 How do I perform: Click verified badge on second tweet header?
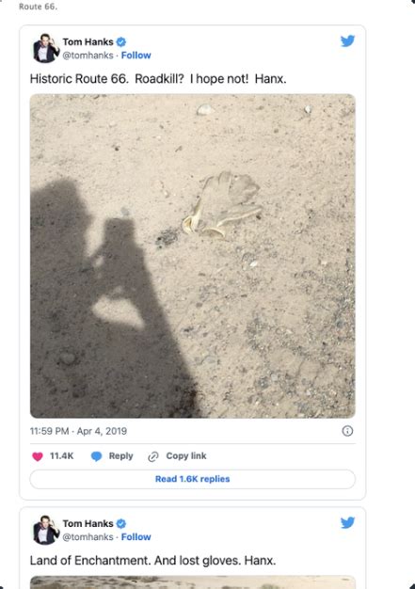[x=121, y=523]
